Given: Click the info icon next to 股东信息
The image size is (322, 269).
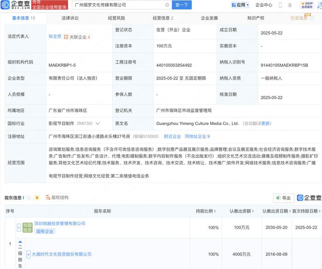Looking at the screenshot, I should (29, 198).
